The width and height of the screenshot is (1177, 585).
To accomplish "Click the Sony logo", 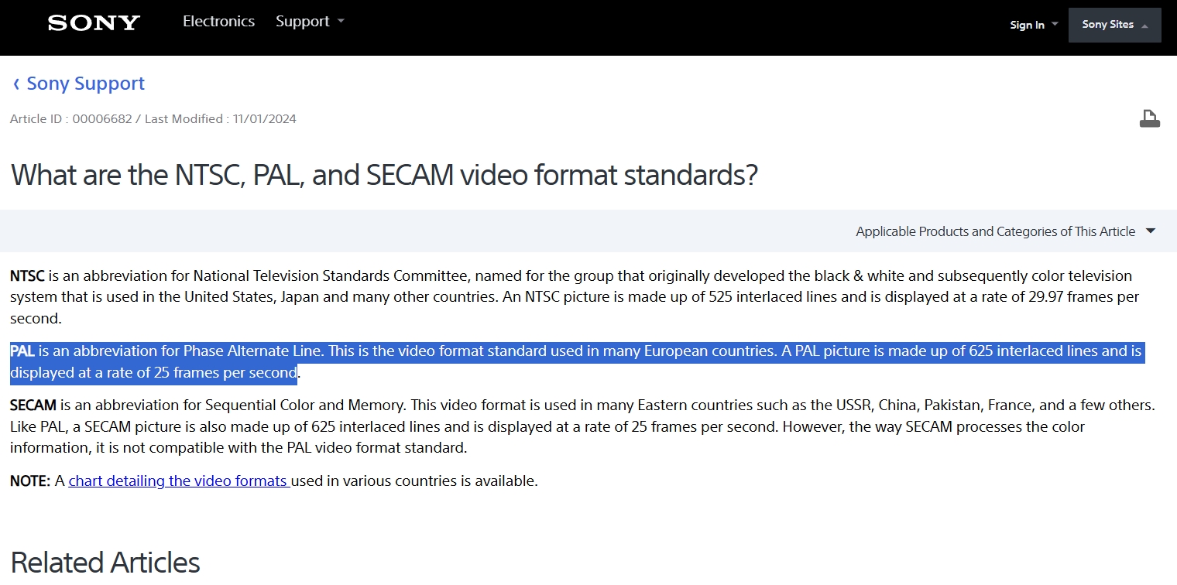I will click(x=94, y=23).
